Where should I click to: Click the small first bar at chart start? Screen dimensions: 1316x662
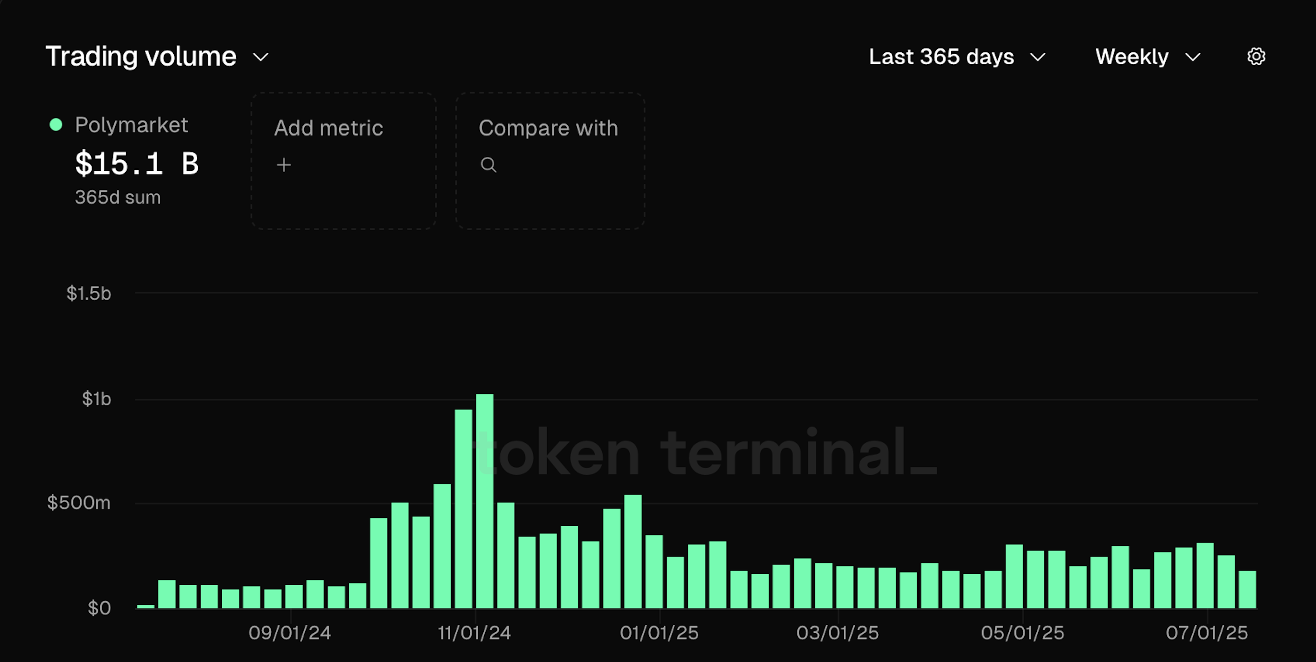tap(145, 606)
